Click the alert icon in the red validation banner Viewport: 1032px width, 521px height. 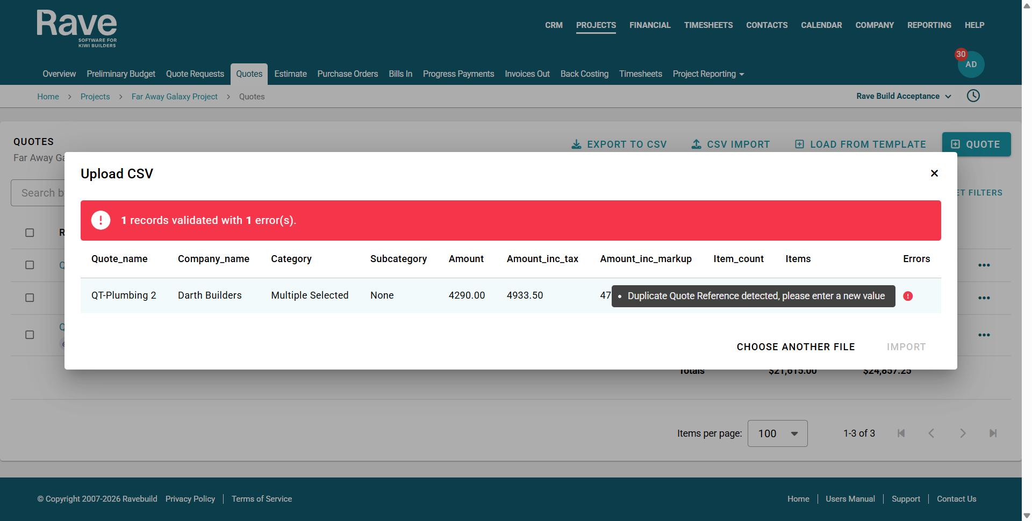[101, 220]
